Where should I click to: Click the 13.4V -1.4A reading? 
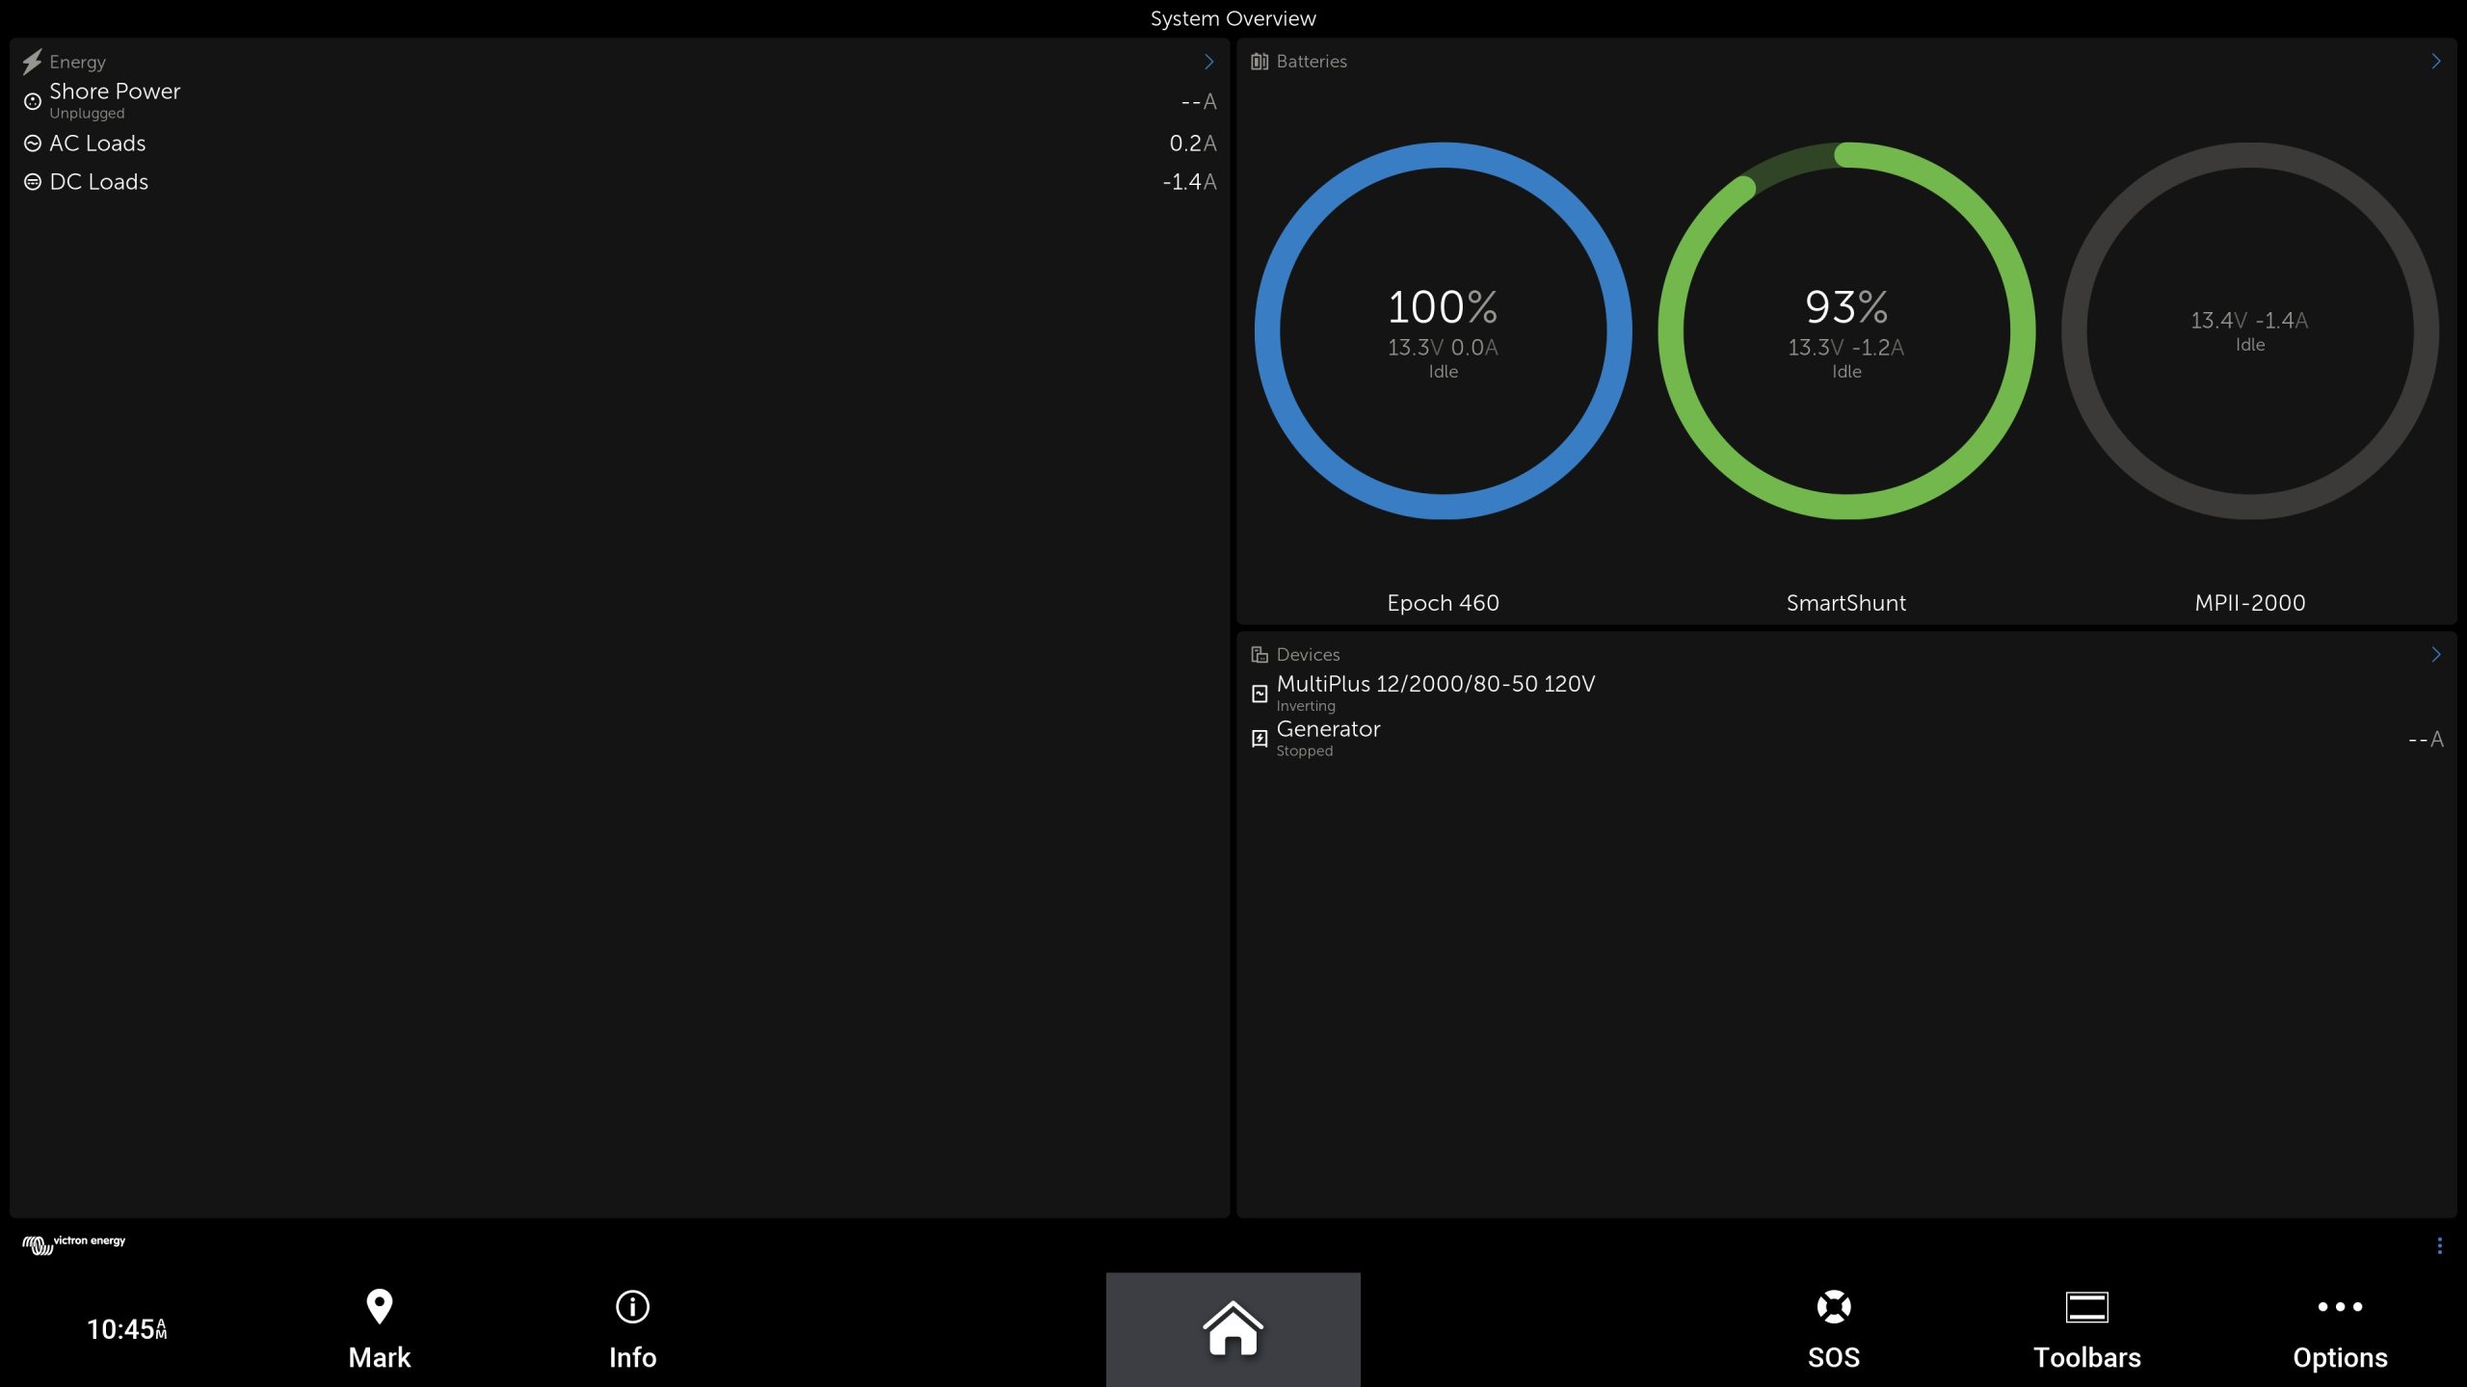(2250, 321)
